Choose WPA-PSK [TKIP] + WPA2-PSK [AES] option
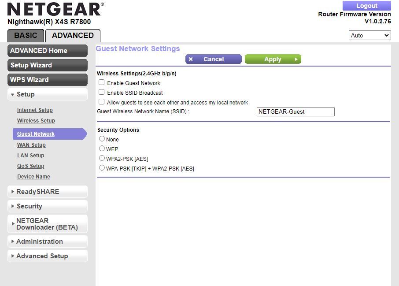 click(x=102, y=168)
